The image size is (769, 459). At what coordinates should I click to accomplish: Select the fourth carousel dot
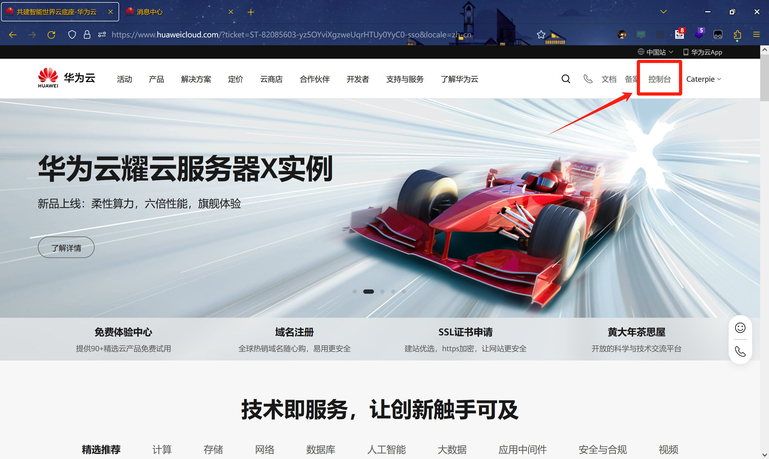tap(393, 291)
